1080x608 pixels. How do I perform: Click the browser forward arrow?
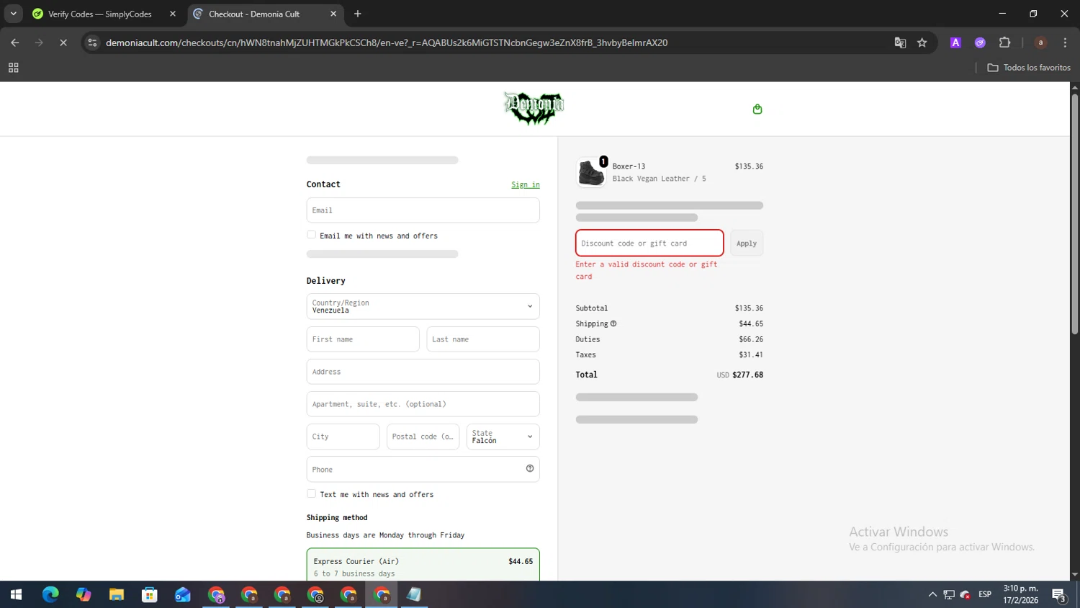pos(39,43)
